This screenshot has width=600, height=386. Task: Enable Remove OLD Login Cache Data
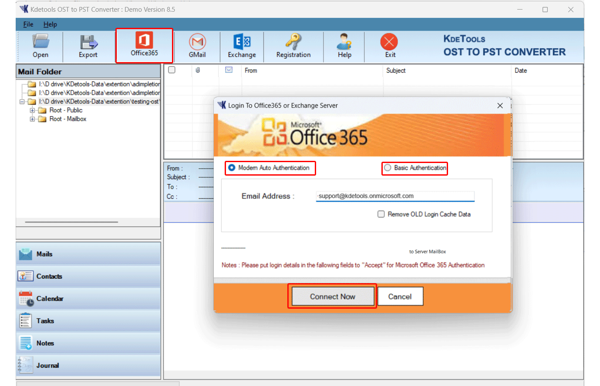coord(381,214)
